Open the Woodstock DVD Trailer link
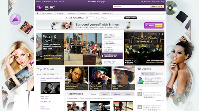Viewport: 199px width, 111px height. point(53,58)
